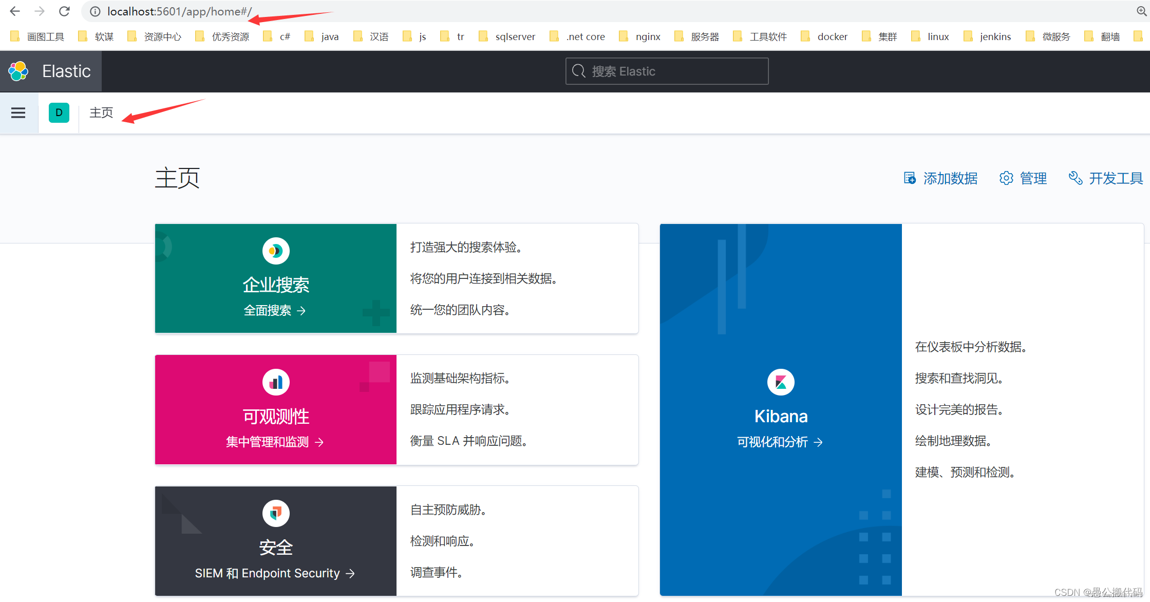Click the 搜索 Elastic search field
This screenshot has height=602, width=1150.
coord(666,71)
